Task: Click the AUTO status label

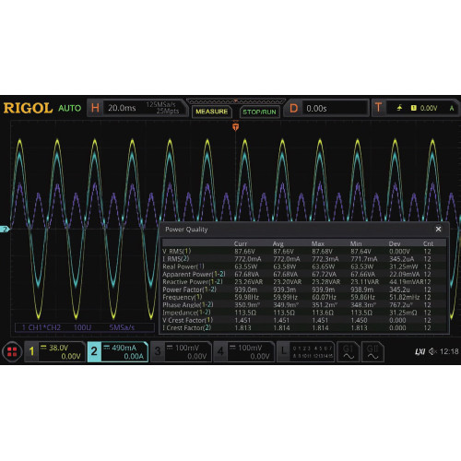Action: [70, 108]
